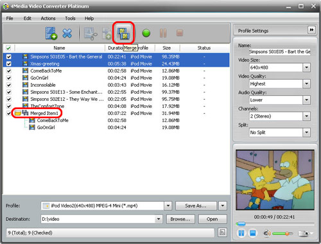
Task: Click the preview volume speaker icon
Action: point(267,233)
